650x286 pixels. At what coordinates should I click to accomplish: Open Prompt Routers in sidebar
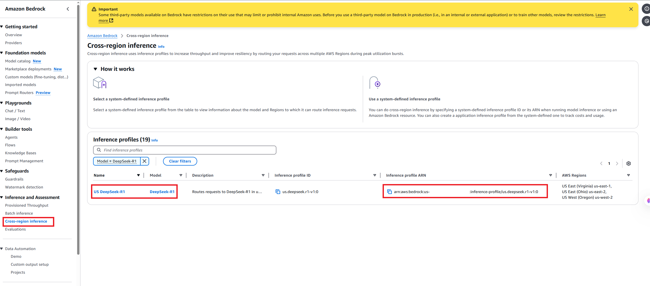[x=19, y=93]
